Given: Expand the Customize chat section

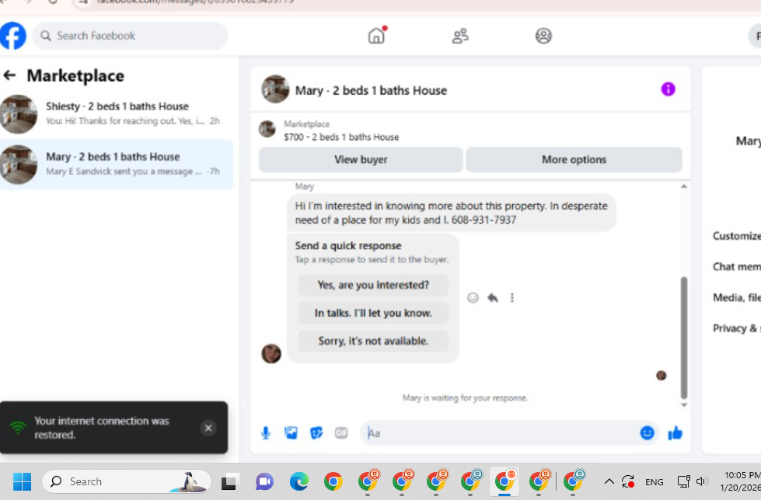Looking at the screenshot, I should (x=736, y=236).
